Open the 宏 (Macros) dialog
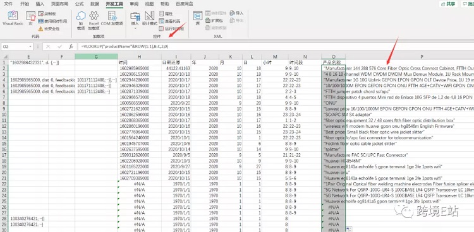474x232 pixels. (30, 18)
